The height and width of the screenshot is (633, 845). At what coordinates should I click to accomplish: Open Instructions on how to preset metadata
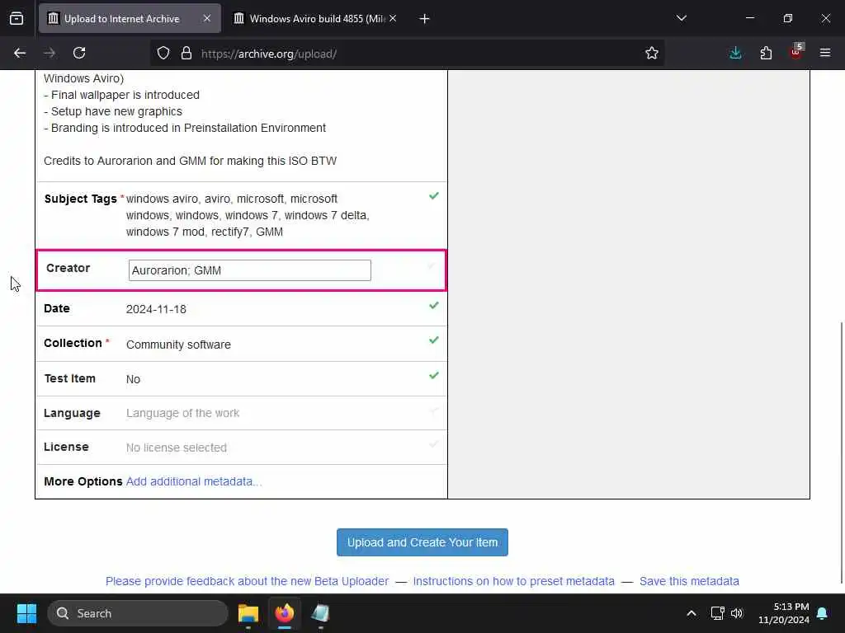click(x=513, y=581)
